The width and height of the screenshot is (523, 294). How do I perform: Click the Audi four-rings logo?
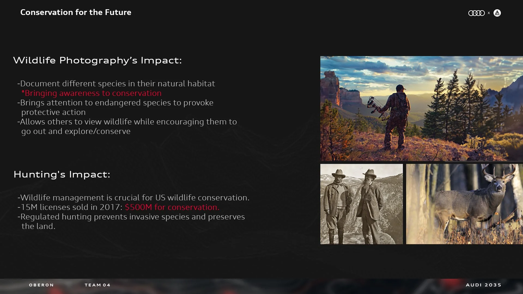click(476, 13)
